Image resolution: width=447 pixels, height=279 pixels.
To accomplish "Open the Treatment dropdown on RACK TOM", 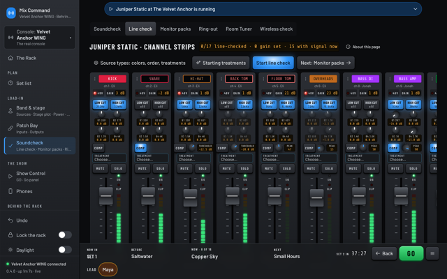I will coord(236,158).
